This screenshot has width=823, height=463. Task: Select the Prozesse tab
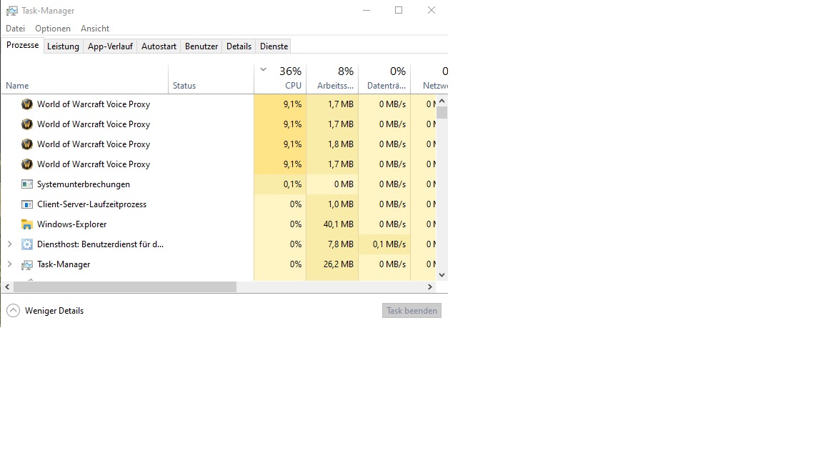click(x=23, y=45)
